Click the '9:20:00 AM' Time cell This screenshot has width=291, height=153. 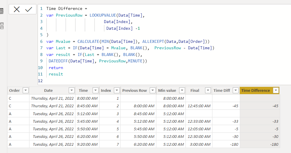[87, 144]
